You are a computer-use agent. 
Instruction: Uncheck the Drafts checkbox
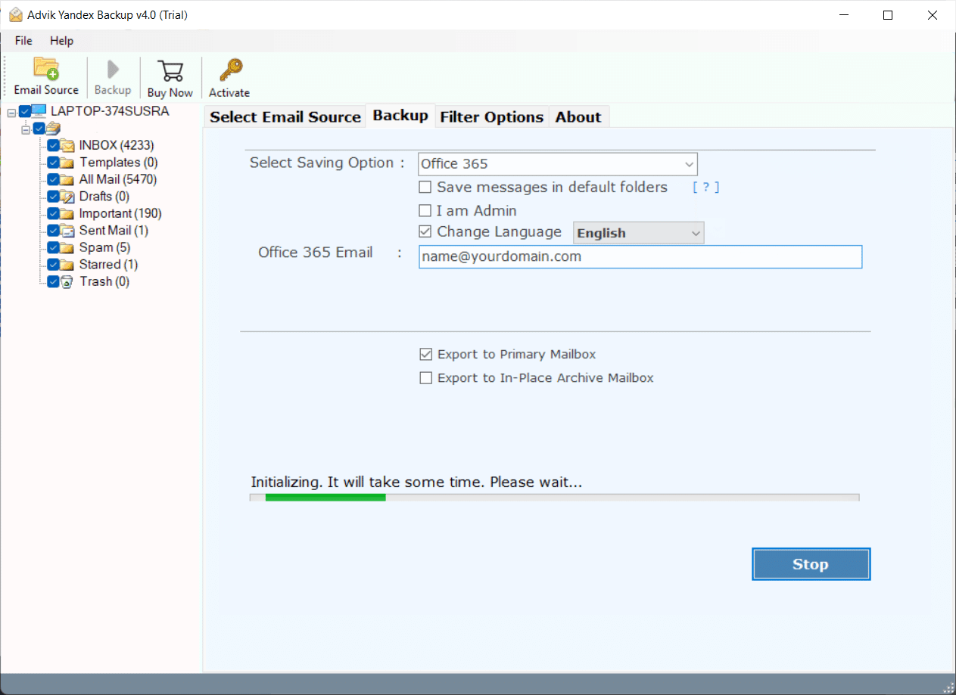[x=53, y=197]
